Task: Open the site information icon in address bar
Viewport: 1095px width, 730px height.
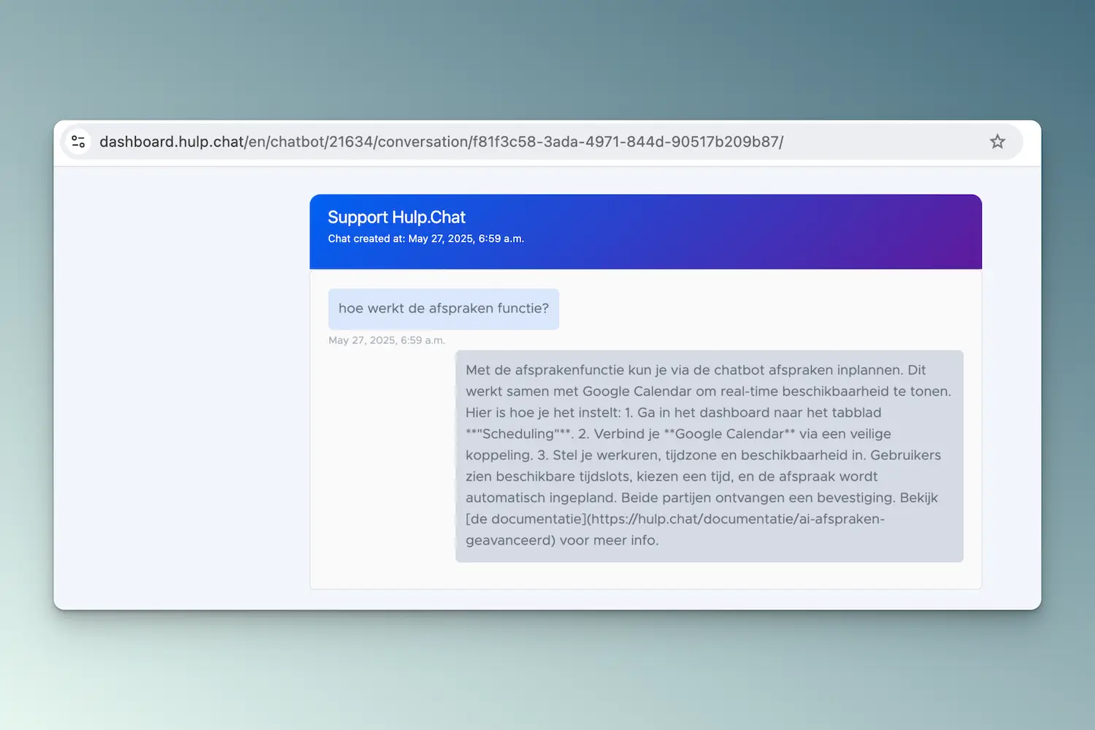Action: coord(78,142)
